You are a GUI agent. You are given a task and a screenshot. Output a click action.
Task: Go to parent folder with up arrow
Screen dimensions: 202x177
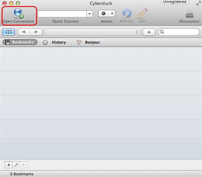pos(149,32)
